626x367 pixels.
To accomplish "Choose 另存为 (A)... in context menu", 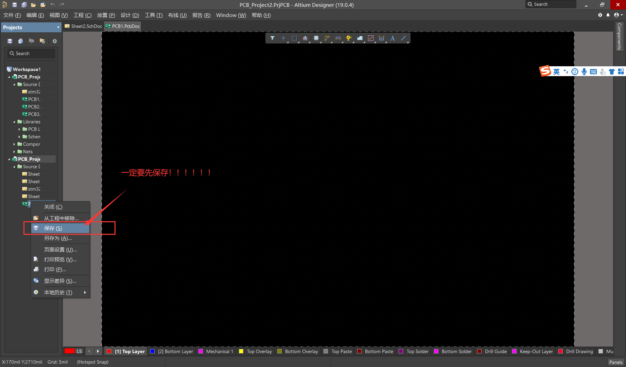I will tap(60, 238).
